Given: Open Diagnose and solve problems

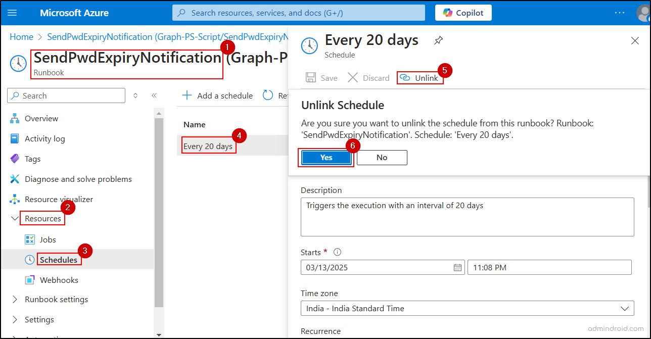Looking at the screenshot, I should (x=78, y=179).
